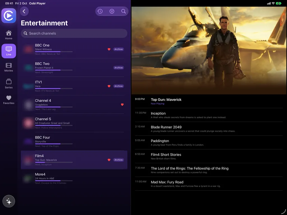
Task: Select the ITV1 channel name
Action: [38, 82]
